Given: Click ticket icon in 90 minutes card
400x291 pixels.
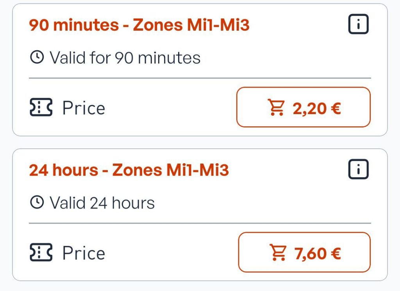Looking at the screenshot, I should click(41, 108).
